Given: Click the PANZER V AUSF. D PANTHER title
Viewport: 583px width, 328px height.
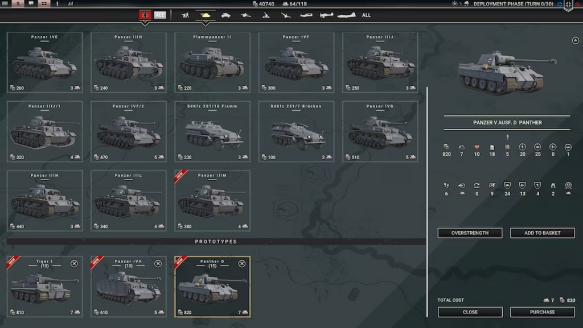Looking at the screenshot, I should (x=507, y=122).
